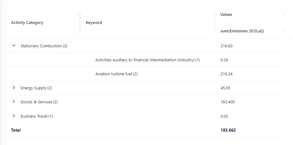
Task: Select the Aviation turbine fuel row
Action: [x=145, y=74]
